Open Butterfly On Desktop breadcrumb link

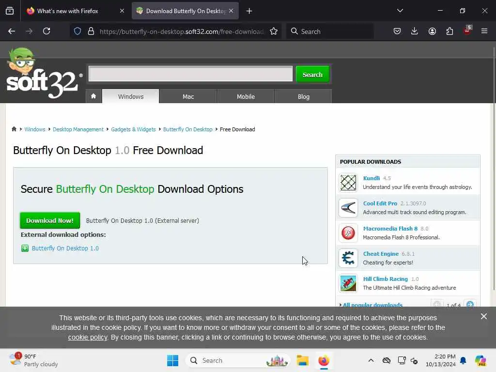(x=187, y=129)
